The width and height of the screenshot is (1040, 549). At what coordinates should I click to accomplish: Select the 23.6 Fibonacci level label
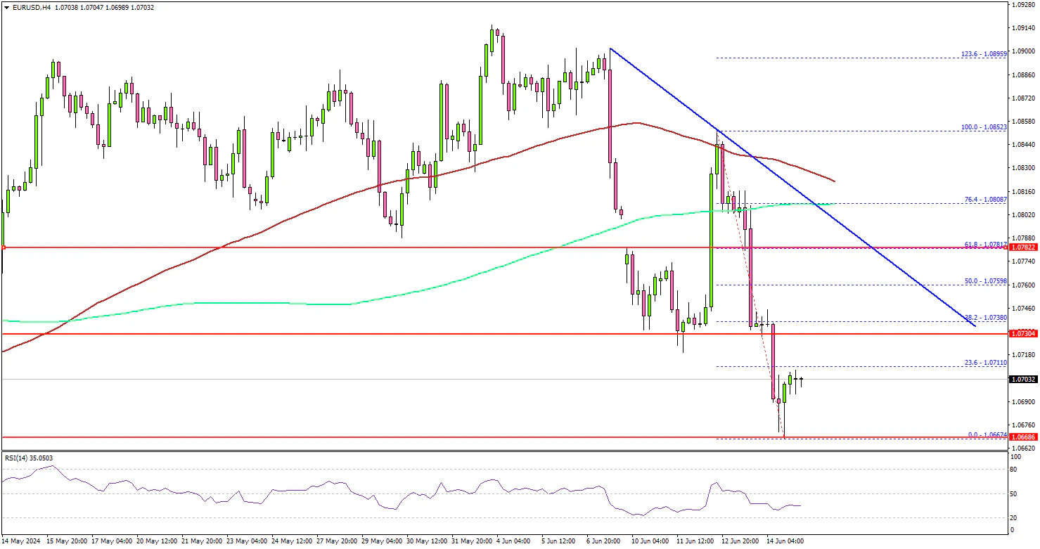pyautogui.click(x=986, y=363)
